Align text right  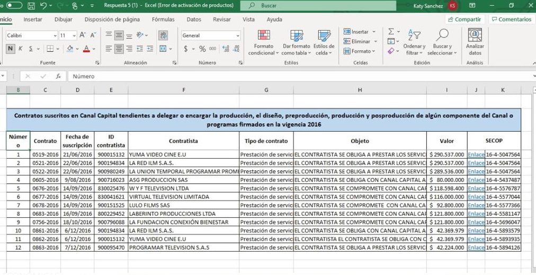coord(129,49)
